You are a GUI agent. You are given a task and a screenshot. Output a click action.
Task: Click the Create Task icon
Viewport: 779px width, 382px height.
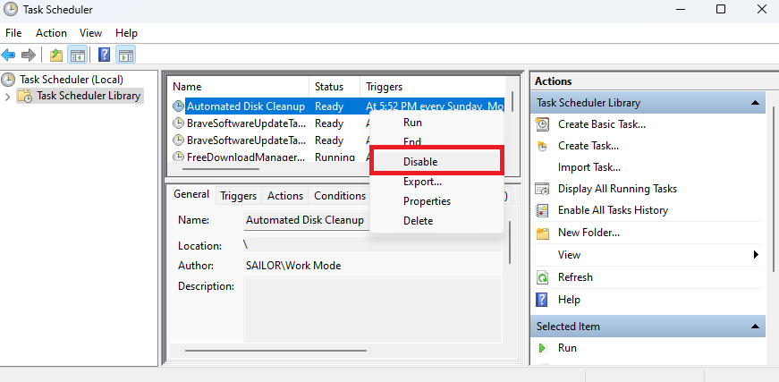[543, 146]
